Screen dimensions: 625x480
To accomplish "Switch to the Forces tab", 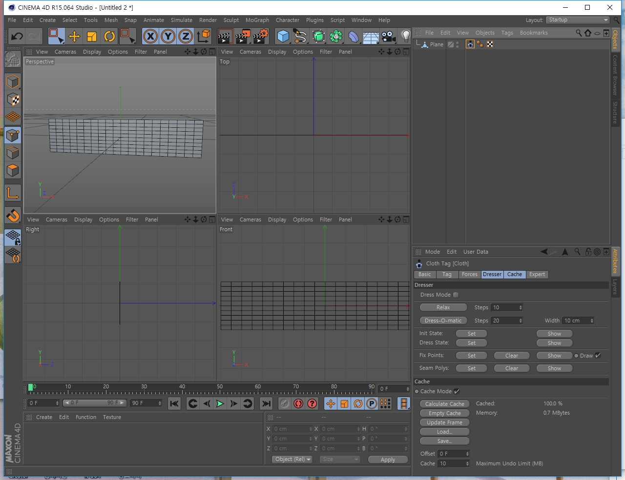I will coord(470,275).
